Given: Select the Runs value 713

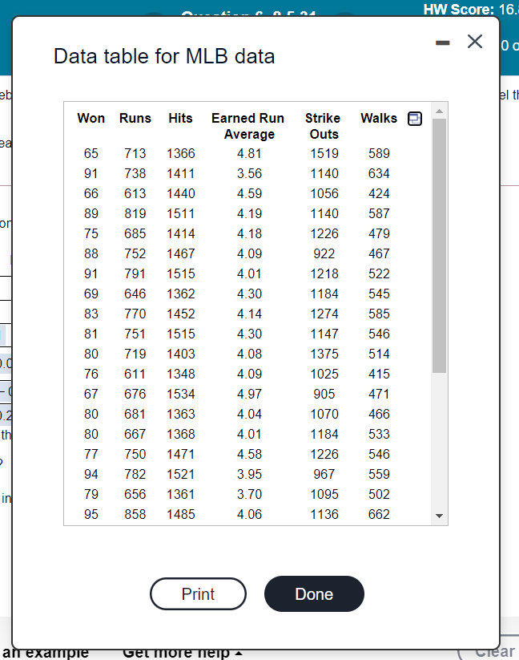Looking at the screenshot, I should point(135,153).
